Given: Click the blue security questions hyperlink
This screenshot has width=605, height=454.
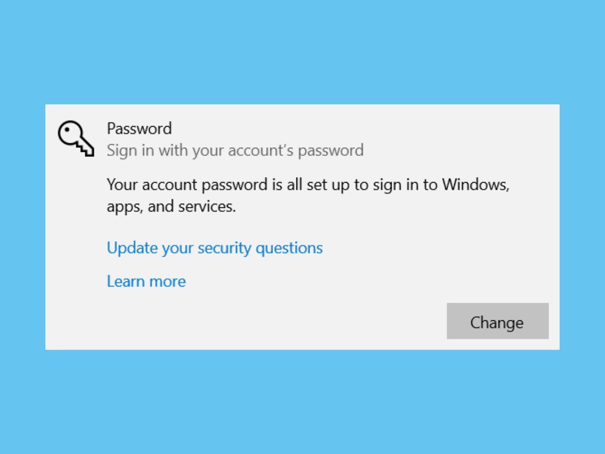Looking at the screenshot, I should [214, 248].
